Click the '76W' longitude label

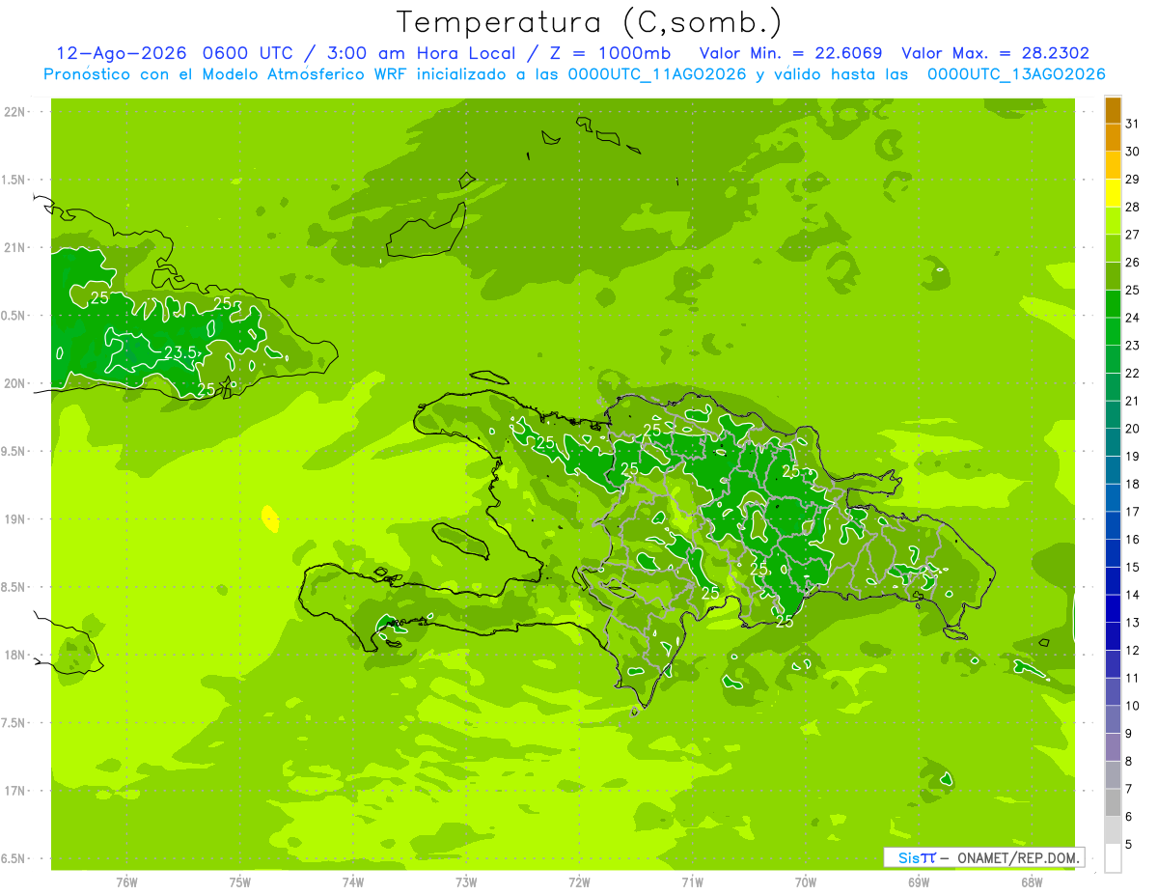pos(126,881)
